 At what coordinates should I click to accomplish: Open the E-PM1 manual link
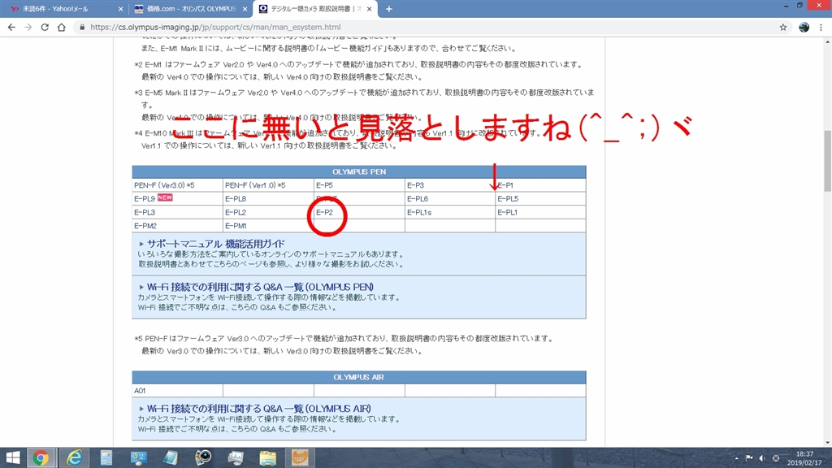[236, 226]
